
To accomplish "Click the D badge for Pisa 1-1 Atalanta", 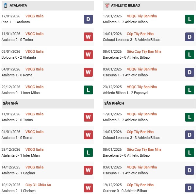I will click(88, 19).
